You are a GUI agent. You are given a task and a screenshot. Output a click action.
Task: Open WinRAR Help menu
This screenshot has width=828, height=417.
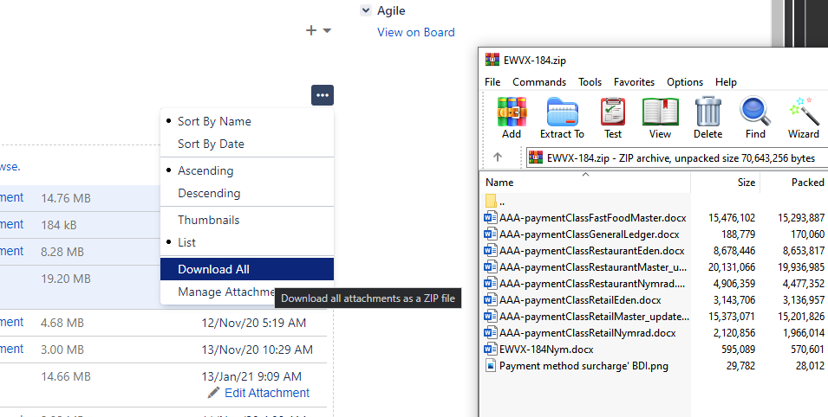pyautogui.click(x=726, y=81)
